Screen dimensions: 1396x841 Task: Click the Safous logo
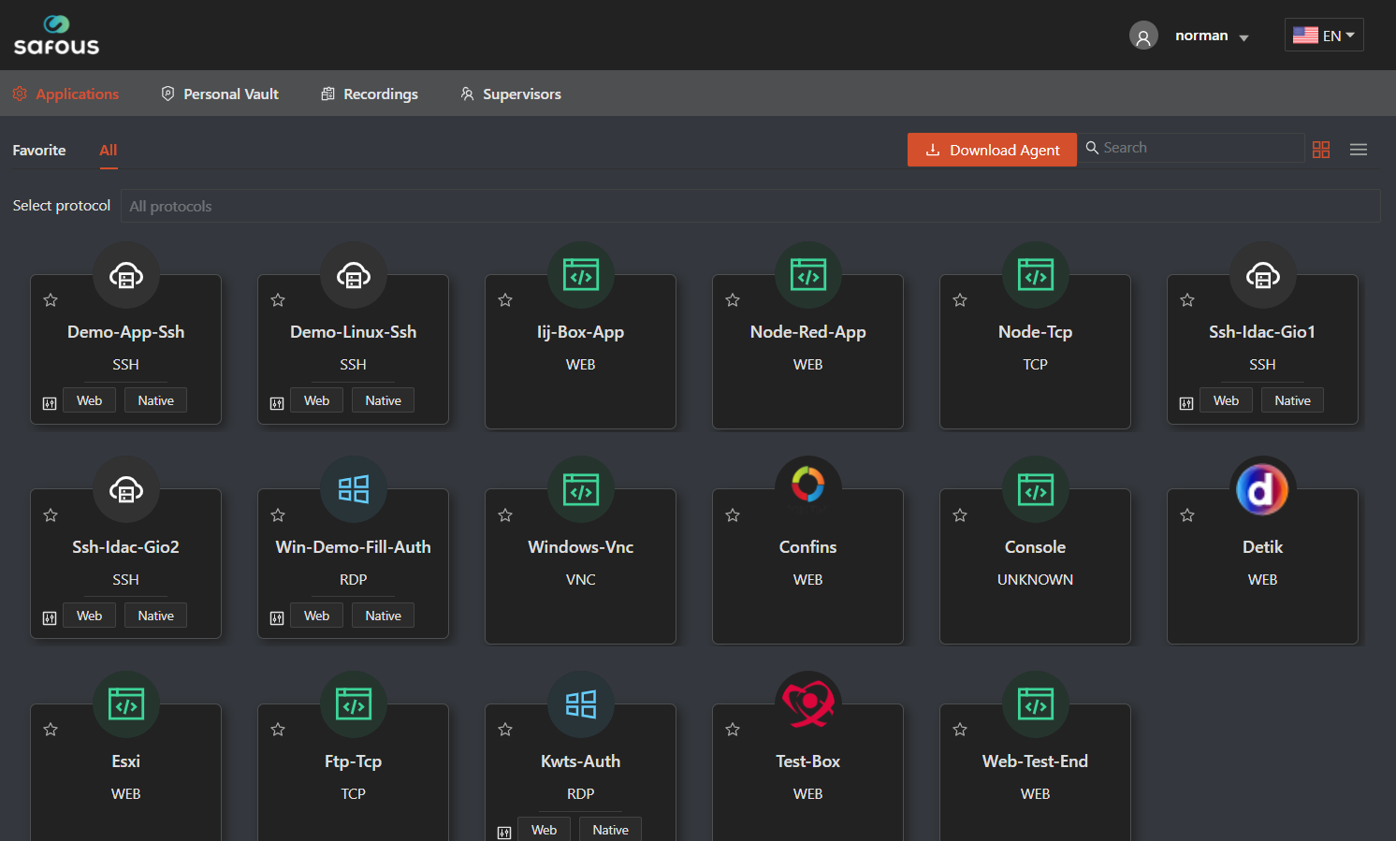pyautogui.click(x=56, y=36)
